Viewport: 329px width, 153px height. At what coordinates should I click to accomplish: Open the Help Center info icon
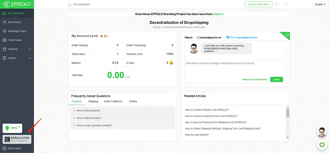[5, 148]
